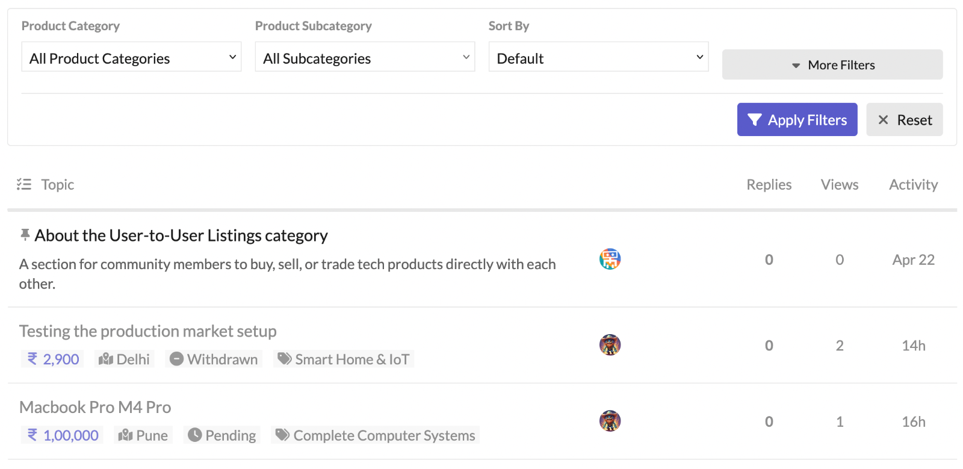Open the Sort By dropdown
This screenshot has width=963, height=469.
point(598,57)
